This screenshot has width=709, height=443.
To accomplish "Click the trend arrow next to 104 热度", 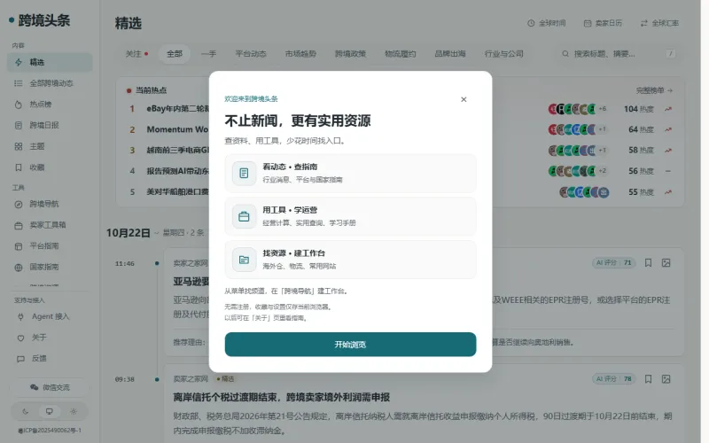I will point(668,109).
